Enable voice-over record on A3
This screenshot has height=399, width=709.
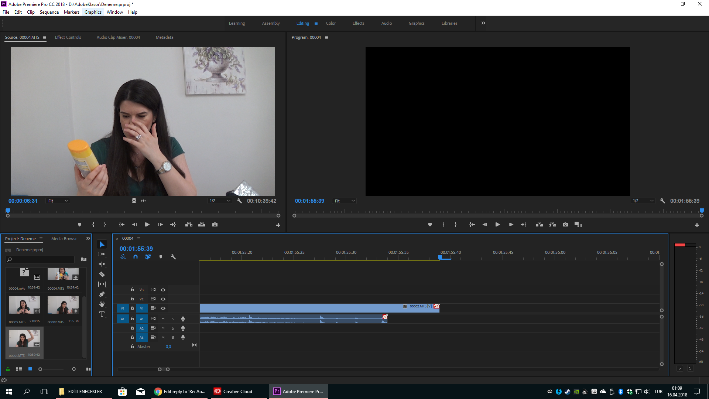tap(183, 337)
